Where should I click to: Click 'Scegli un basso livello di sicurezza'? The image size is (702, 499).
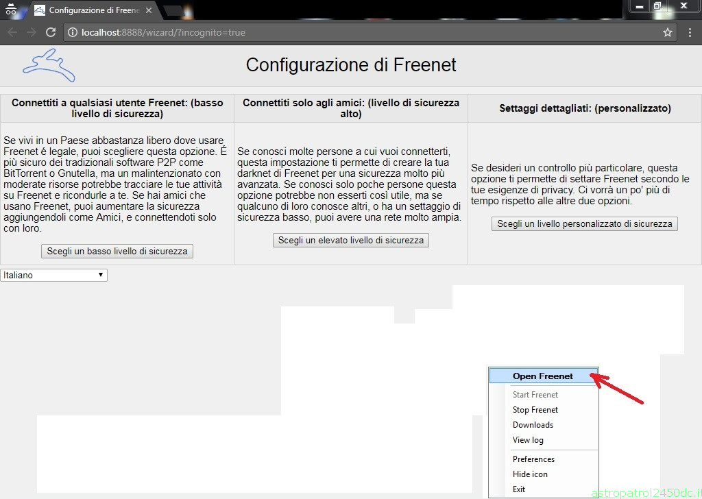117,251
